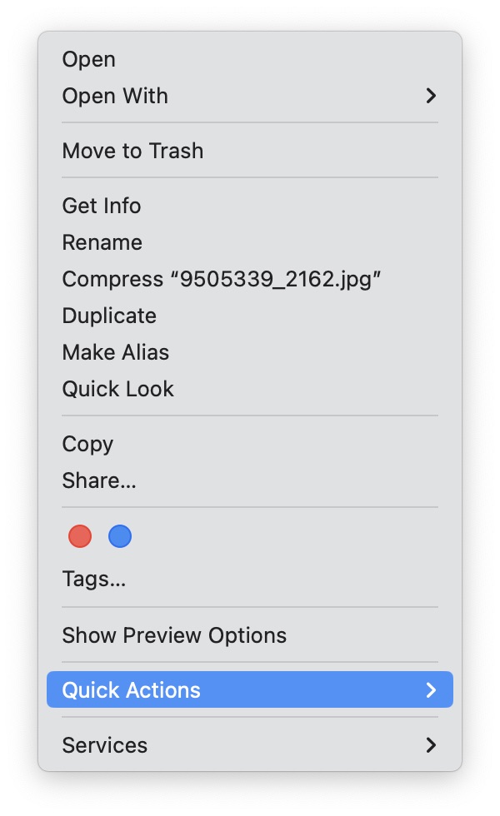Viewport: 500px width, 816px height.
Task: Choose Copy from the menu
Action: (x=249, y=444)
